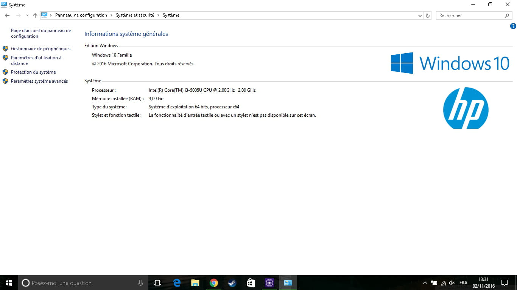The image size is (517, 290).
Task: Click the muted volume tray icon
Action: (x=452, y=283)
